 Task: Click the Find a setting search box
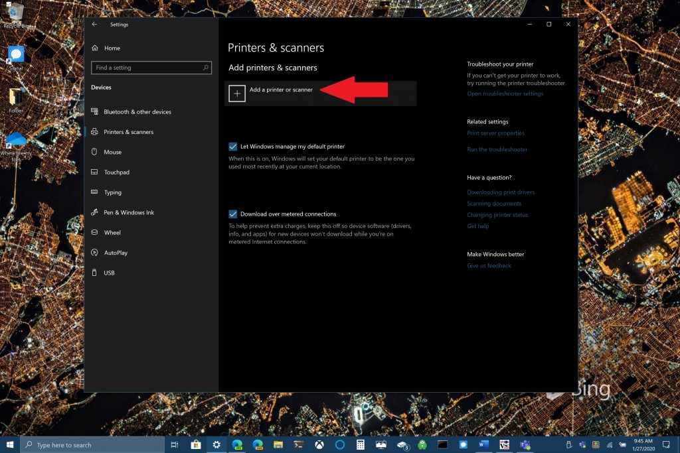tap(151, 68)
